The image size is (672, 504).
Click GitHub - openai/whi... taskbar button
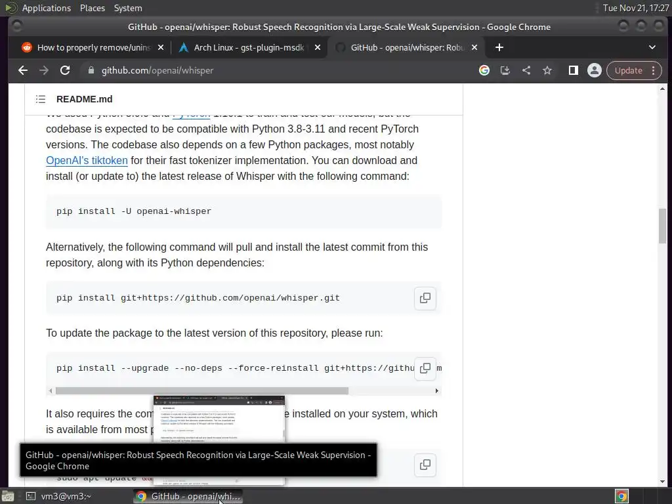point(188,496)
